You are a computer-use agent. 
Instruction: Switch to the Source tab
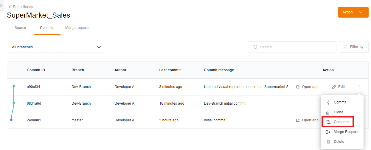click(20, 28)
